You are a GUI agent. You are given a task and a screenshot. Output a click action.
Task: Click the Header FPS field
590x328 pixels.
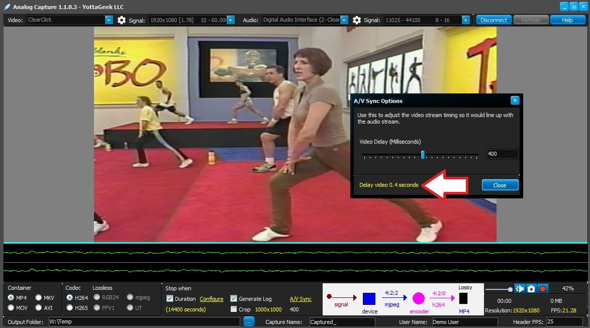pos(564,321)
